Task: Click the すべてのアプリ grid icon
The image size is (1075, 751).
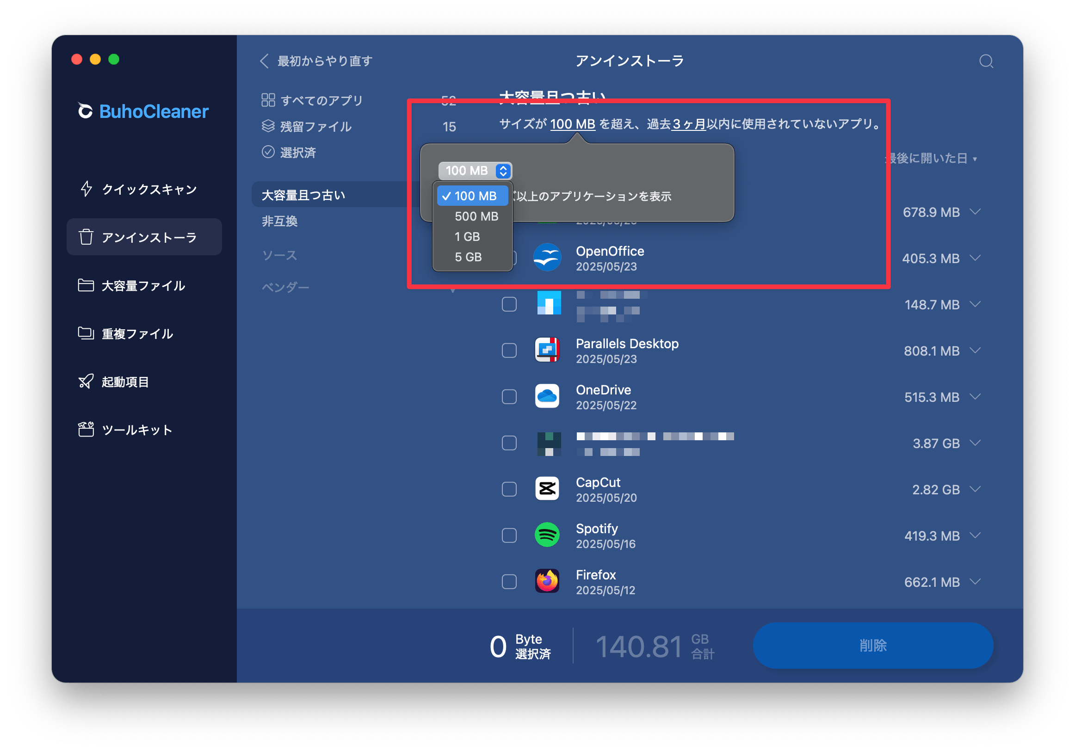Action: click(268, 100)
